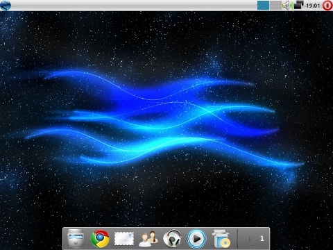This screenshot has height=250, width=333.
Task: Click the dock pager number 1
Action: pyautogui.click(x=262, y=238)
